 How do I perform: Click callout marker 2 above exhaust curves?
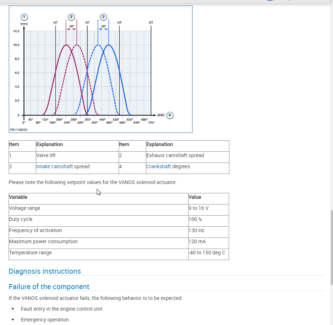tap(71, 17)
